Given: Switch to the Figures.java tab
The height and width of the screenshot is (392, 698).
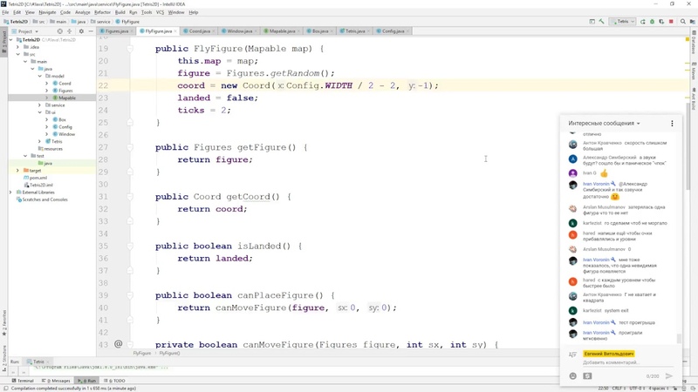Looking at the screenshot, I should pos(117,31).
